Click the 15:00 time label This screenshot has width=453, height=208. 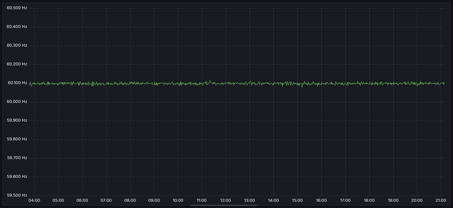(x=297, y=200)
